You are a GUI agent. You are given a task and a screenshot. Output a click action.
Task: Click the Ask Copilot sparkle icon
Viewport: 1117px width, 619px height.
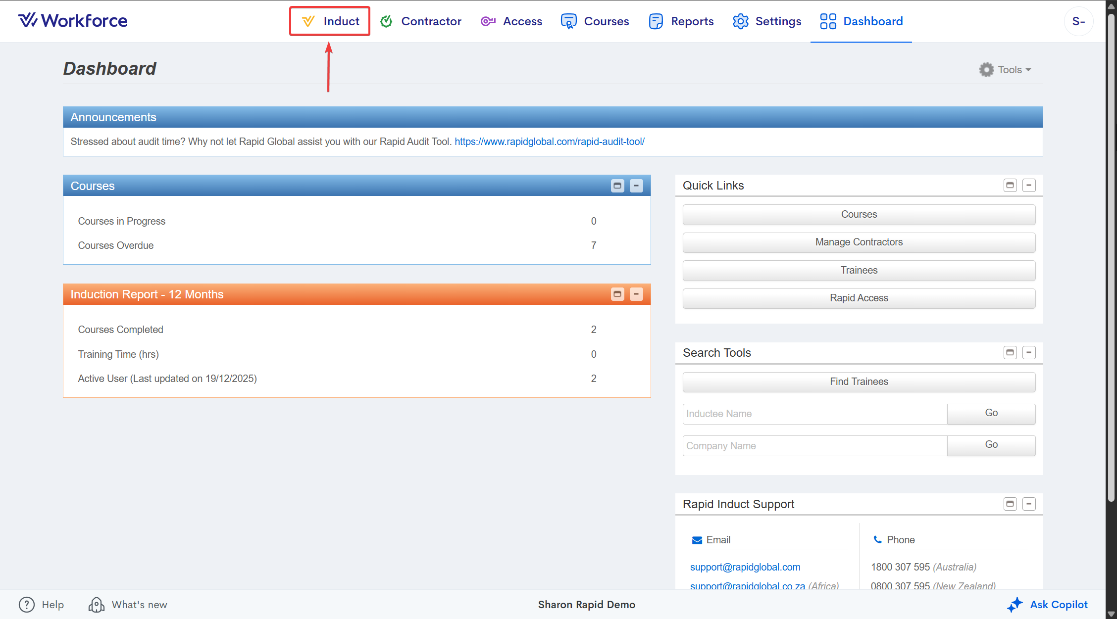[x=1015, y=604]
